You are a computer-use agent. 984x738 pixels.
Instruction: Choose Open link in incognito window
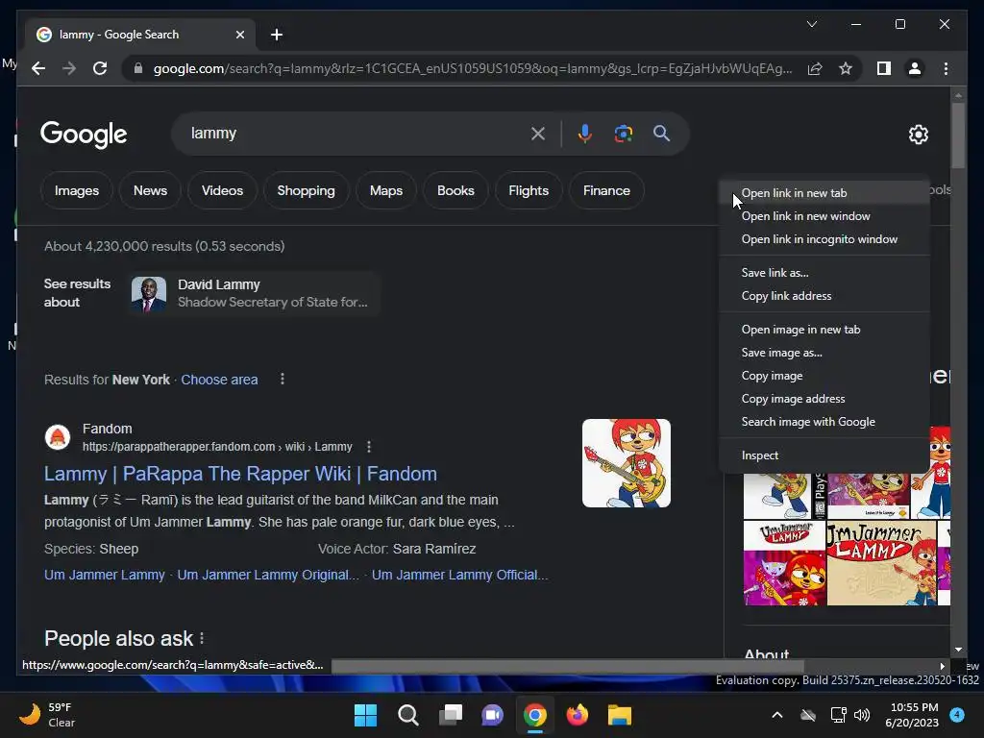pos(824,239)
